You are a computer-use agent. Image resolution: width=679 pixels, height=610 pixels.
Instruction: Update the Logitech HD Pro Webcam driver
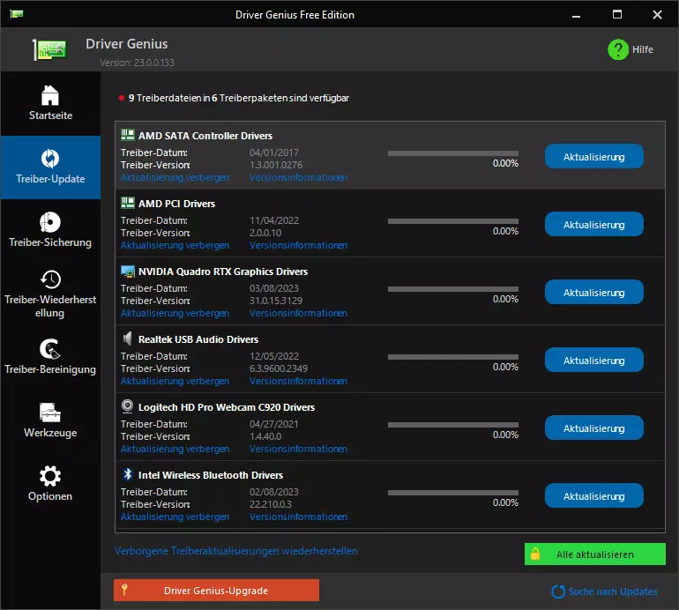(x=593, y=428)
